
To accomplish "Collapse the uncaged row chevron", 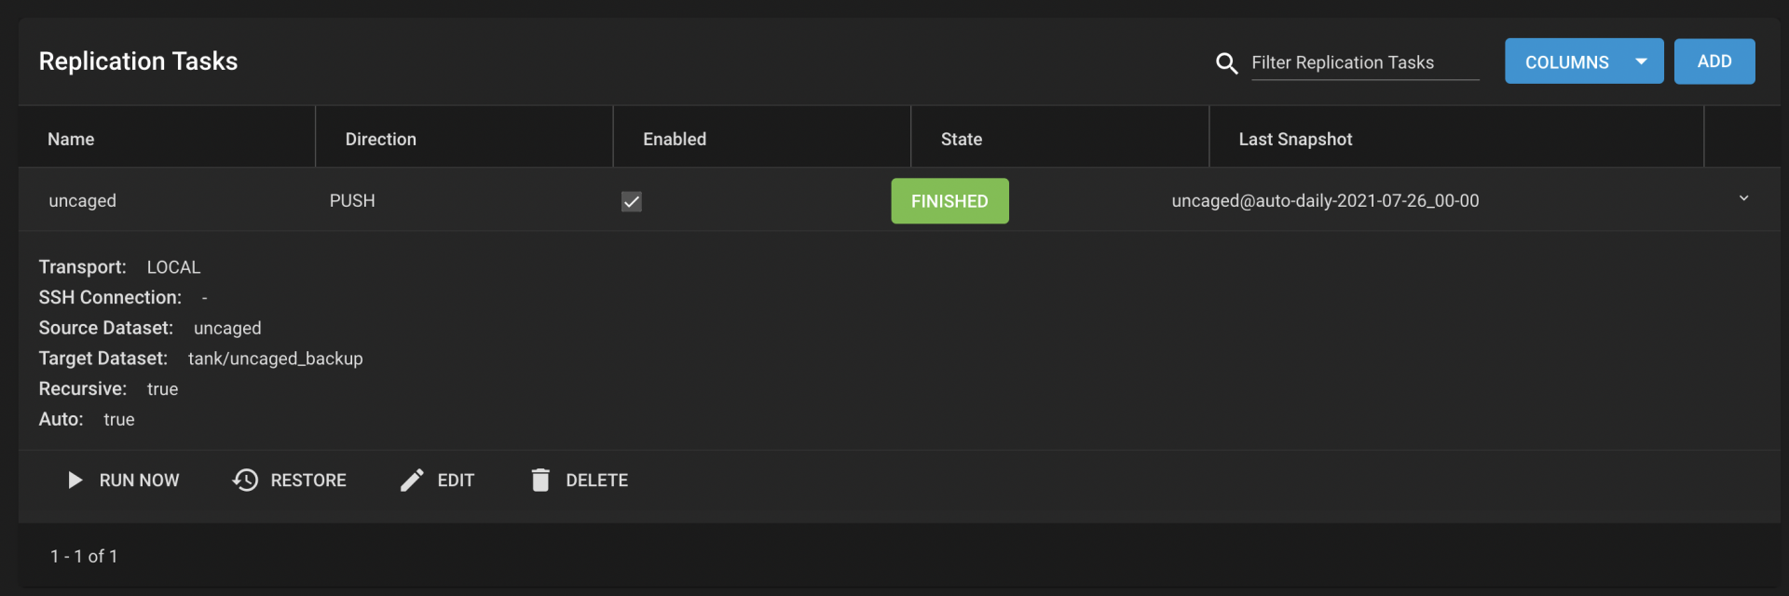I will 1743,198.
